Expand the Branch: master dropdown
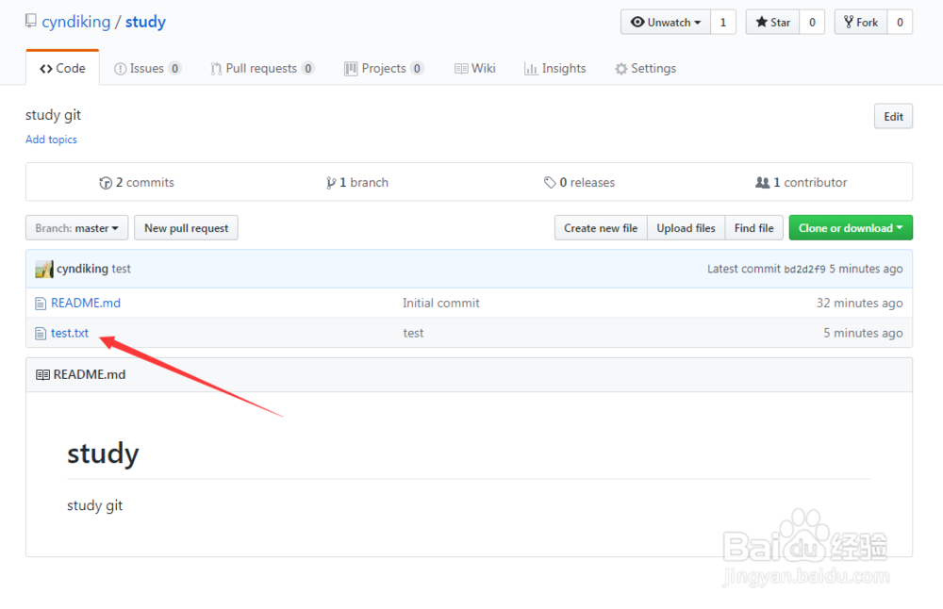 tap(77, 228)
